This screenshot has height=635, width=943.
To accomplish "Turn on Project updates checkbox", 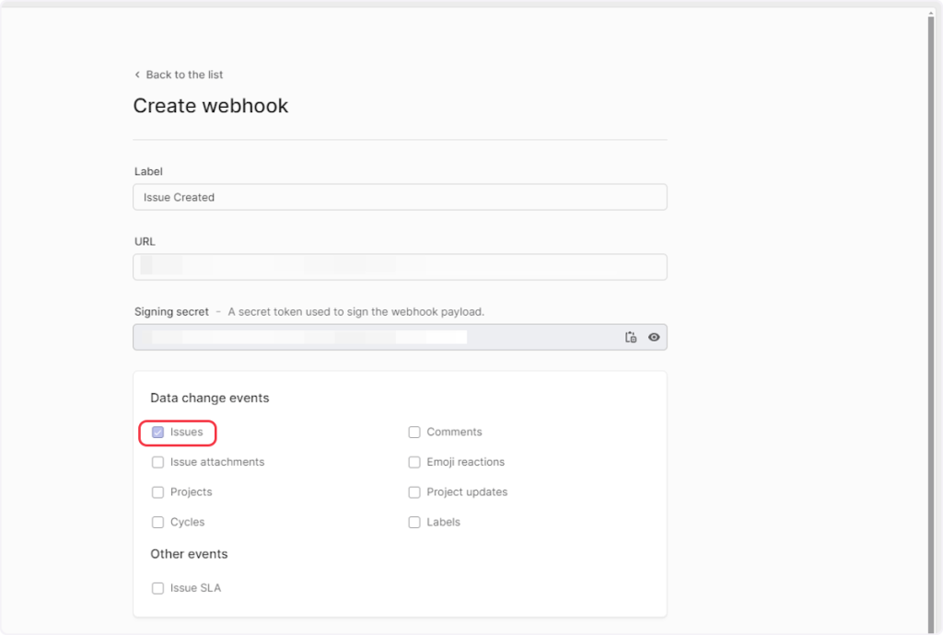I will [x=414, y=492].
